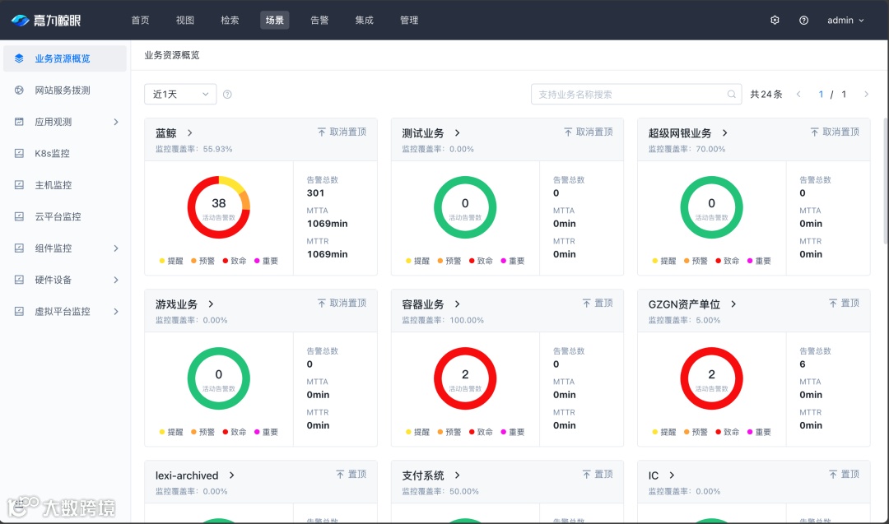Click the pin icon on 支付系统 card
889x524 pixels.
tap(586, 474)
